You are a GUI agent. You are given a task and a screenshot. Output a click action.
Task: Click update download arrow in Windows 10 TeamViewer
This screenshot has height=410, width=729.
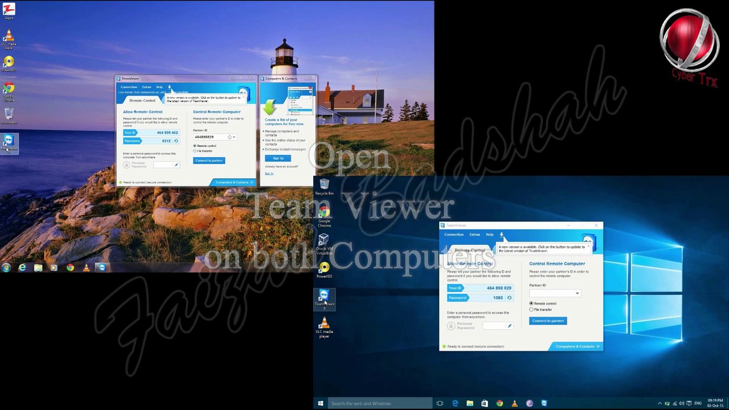coord(501,235)
